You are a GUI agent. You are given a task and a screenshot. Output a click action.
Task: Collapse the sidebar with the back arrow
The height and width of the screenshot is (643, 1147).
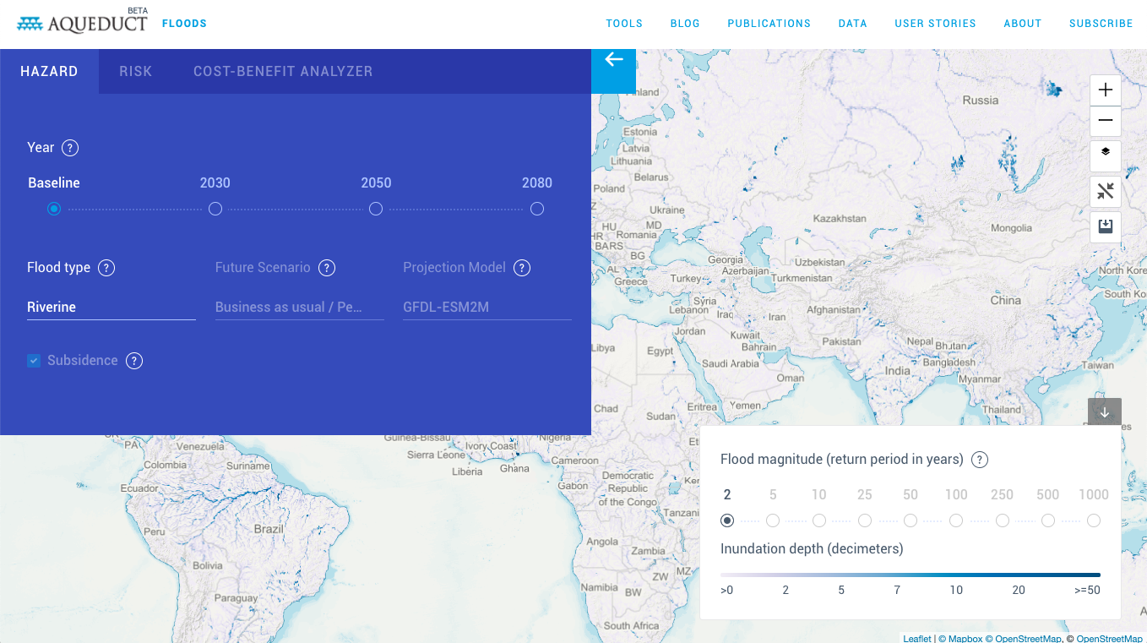click(613, 71)
